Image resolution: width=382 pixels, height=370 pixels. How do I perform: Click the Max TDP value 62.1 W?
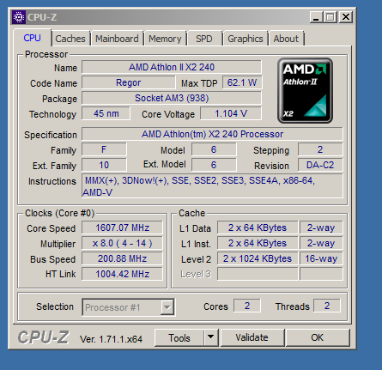[x=242, y=82]
